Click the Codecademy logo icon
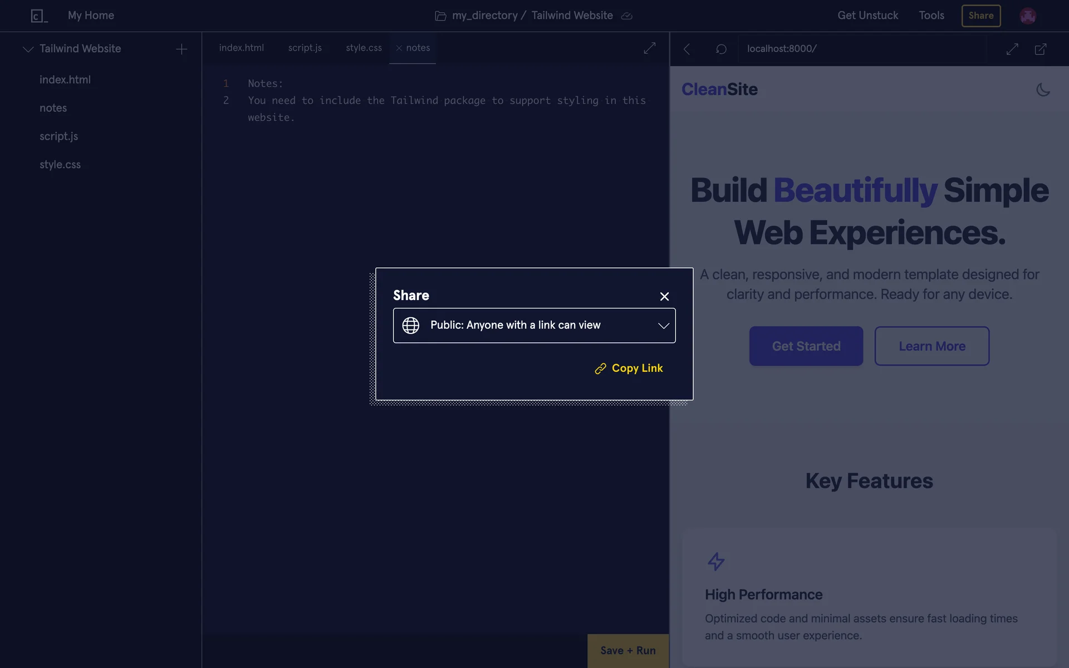 click(39, 16)
